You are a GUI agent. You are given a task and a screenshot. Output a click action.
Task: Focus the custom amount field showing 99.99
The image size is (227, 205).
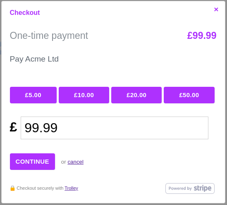(115, 128)
